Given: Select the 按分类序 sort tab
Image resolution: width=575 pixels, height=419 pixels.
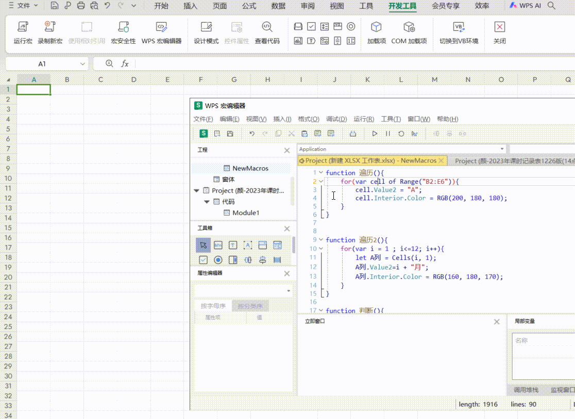Looking at the screenshot, I should point(250,306).
